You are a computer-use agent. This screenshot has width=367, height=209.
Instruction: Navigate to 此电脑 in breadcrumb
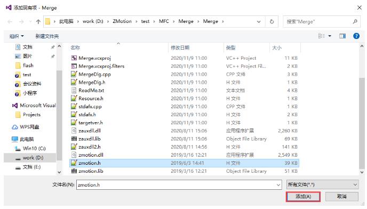(x=66, y=21)
